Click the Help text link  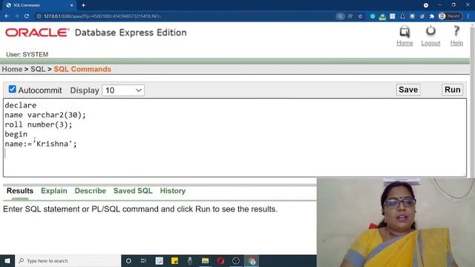pos(456,43)
